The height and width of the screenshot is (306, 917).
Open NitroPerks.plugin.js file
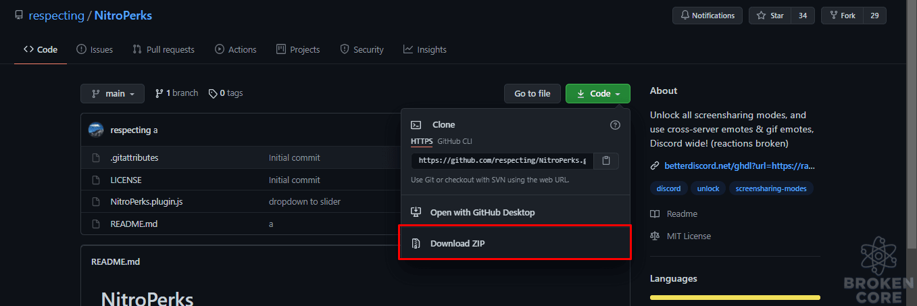point(147,201)
